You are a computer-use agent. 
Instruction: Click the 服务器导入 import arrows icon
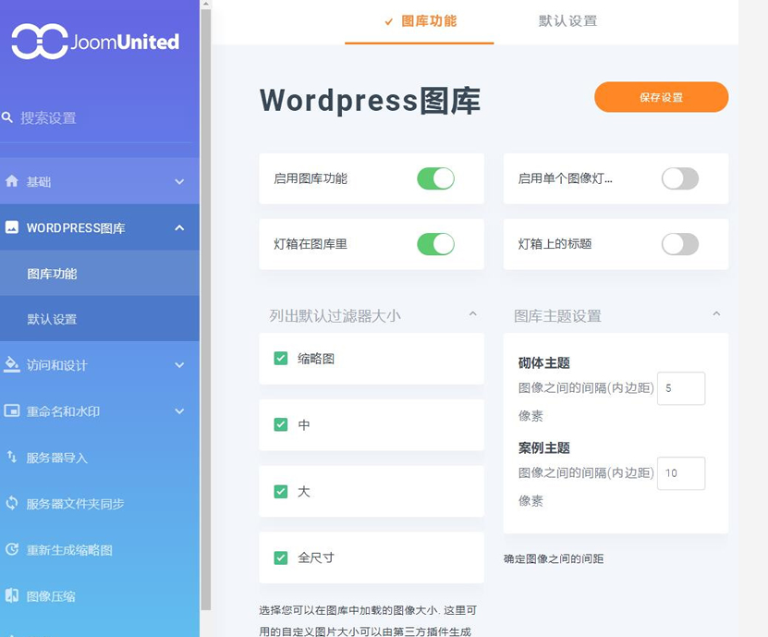click(12, 457)
